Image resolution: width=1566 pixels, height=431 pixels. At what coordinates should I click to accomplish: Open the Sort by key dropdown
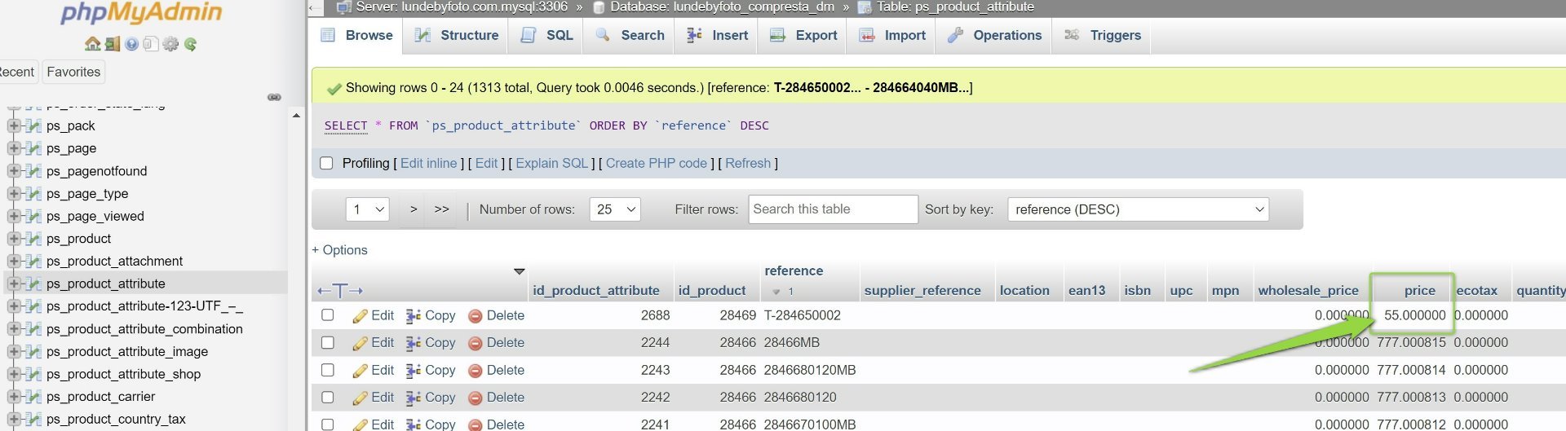click(1138, 209)
